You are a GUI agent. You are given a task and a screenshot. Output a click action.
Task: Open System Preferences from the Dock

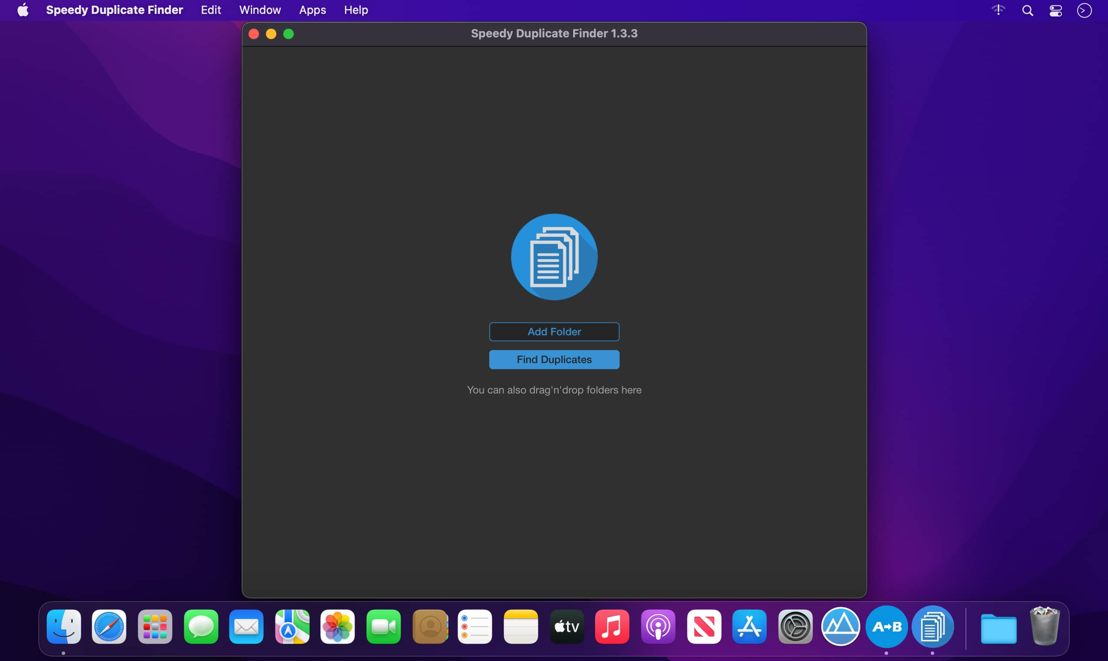tap(795, 627)
